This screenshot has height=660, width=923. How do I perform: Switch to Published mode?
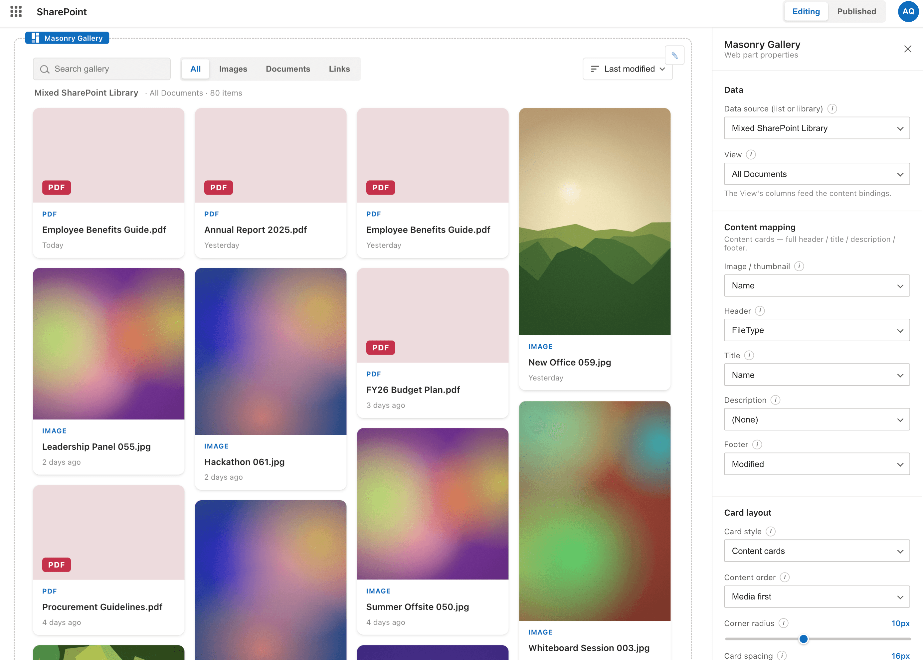click(x=856, y=11)
